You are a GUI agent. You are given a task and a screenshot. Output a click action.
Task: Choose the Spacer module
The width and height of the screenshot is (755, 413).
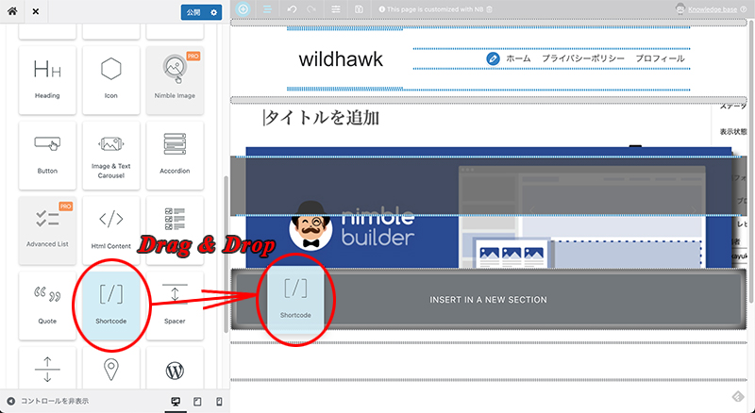[175, 305]
